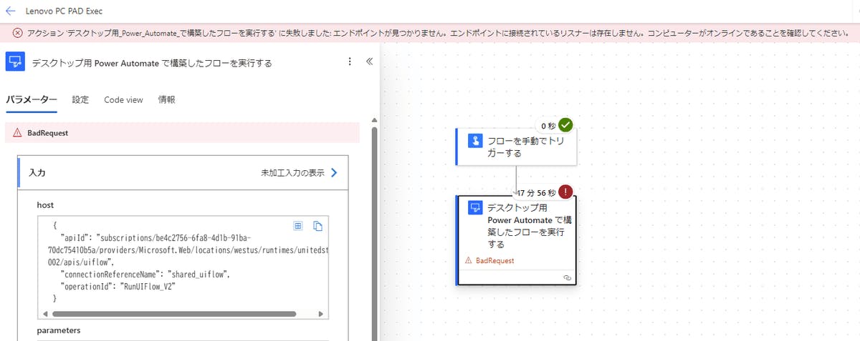Click the manual trigger node's touch icon

[474, 140]
